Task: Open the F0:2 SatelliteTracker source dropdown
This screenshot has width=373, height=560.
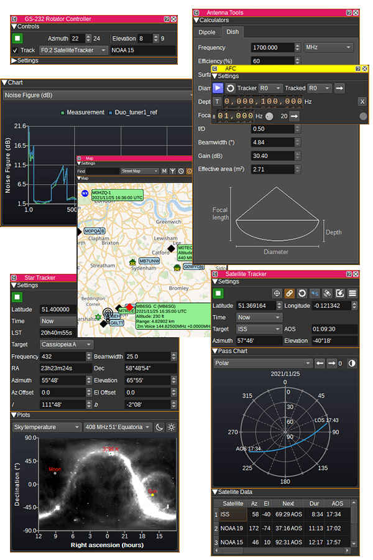Action: (73, 50)
